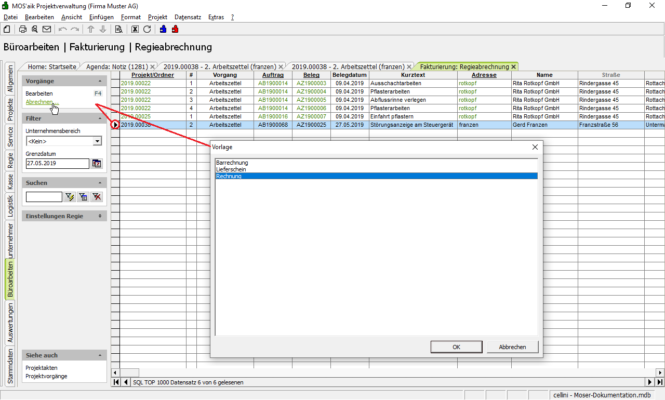This screenshot has width=665, height=400.
Task: Open the calendar picker next to Grenzdatum
Action: point(97,164)
